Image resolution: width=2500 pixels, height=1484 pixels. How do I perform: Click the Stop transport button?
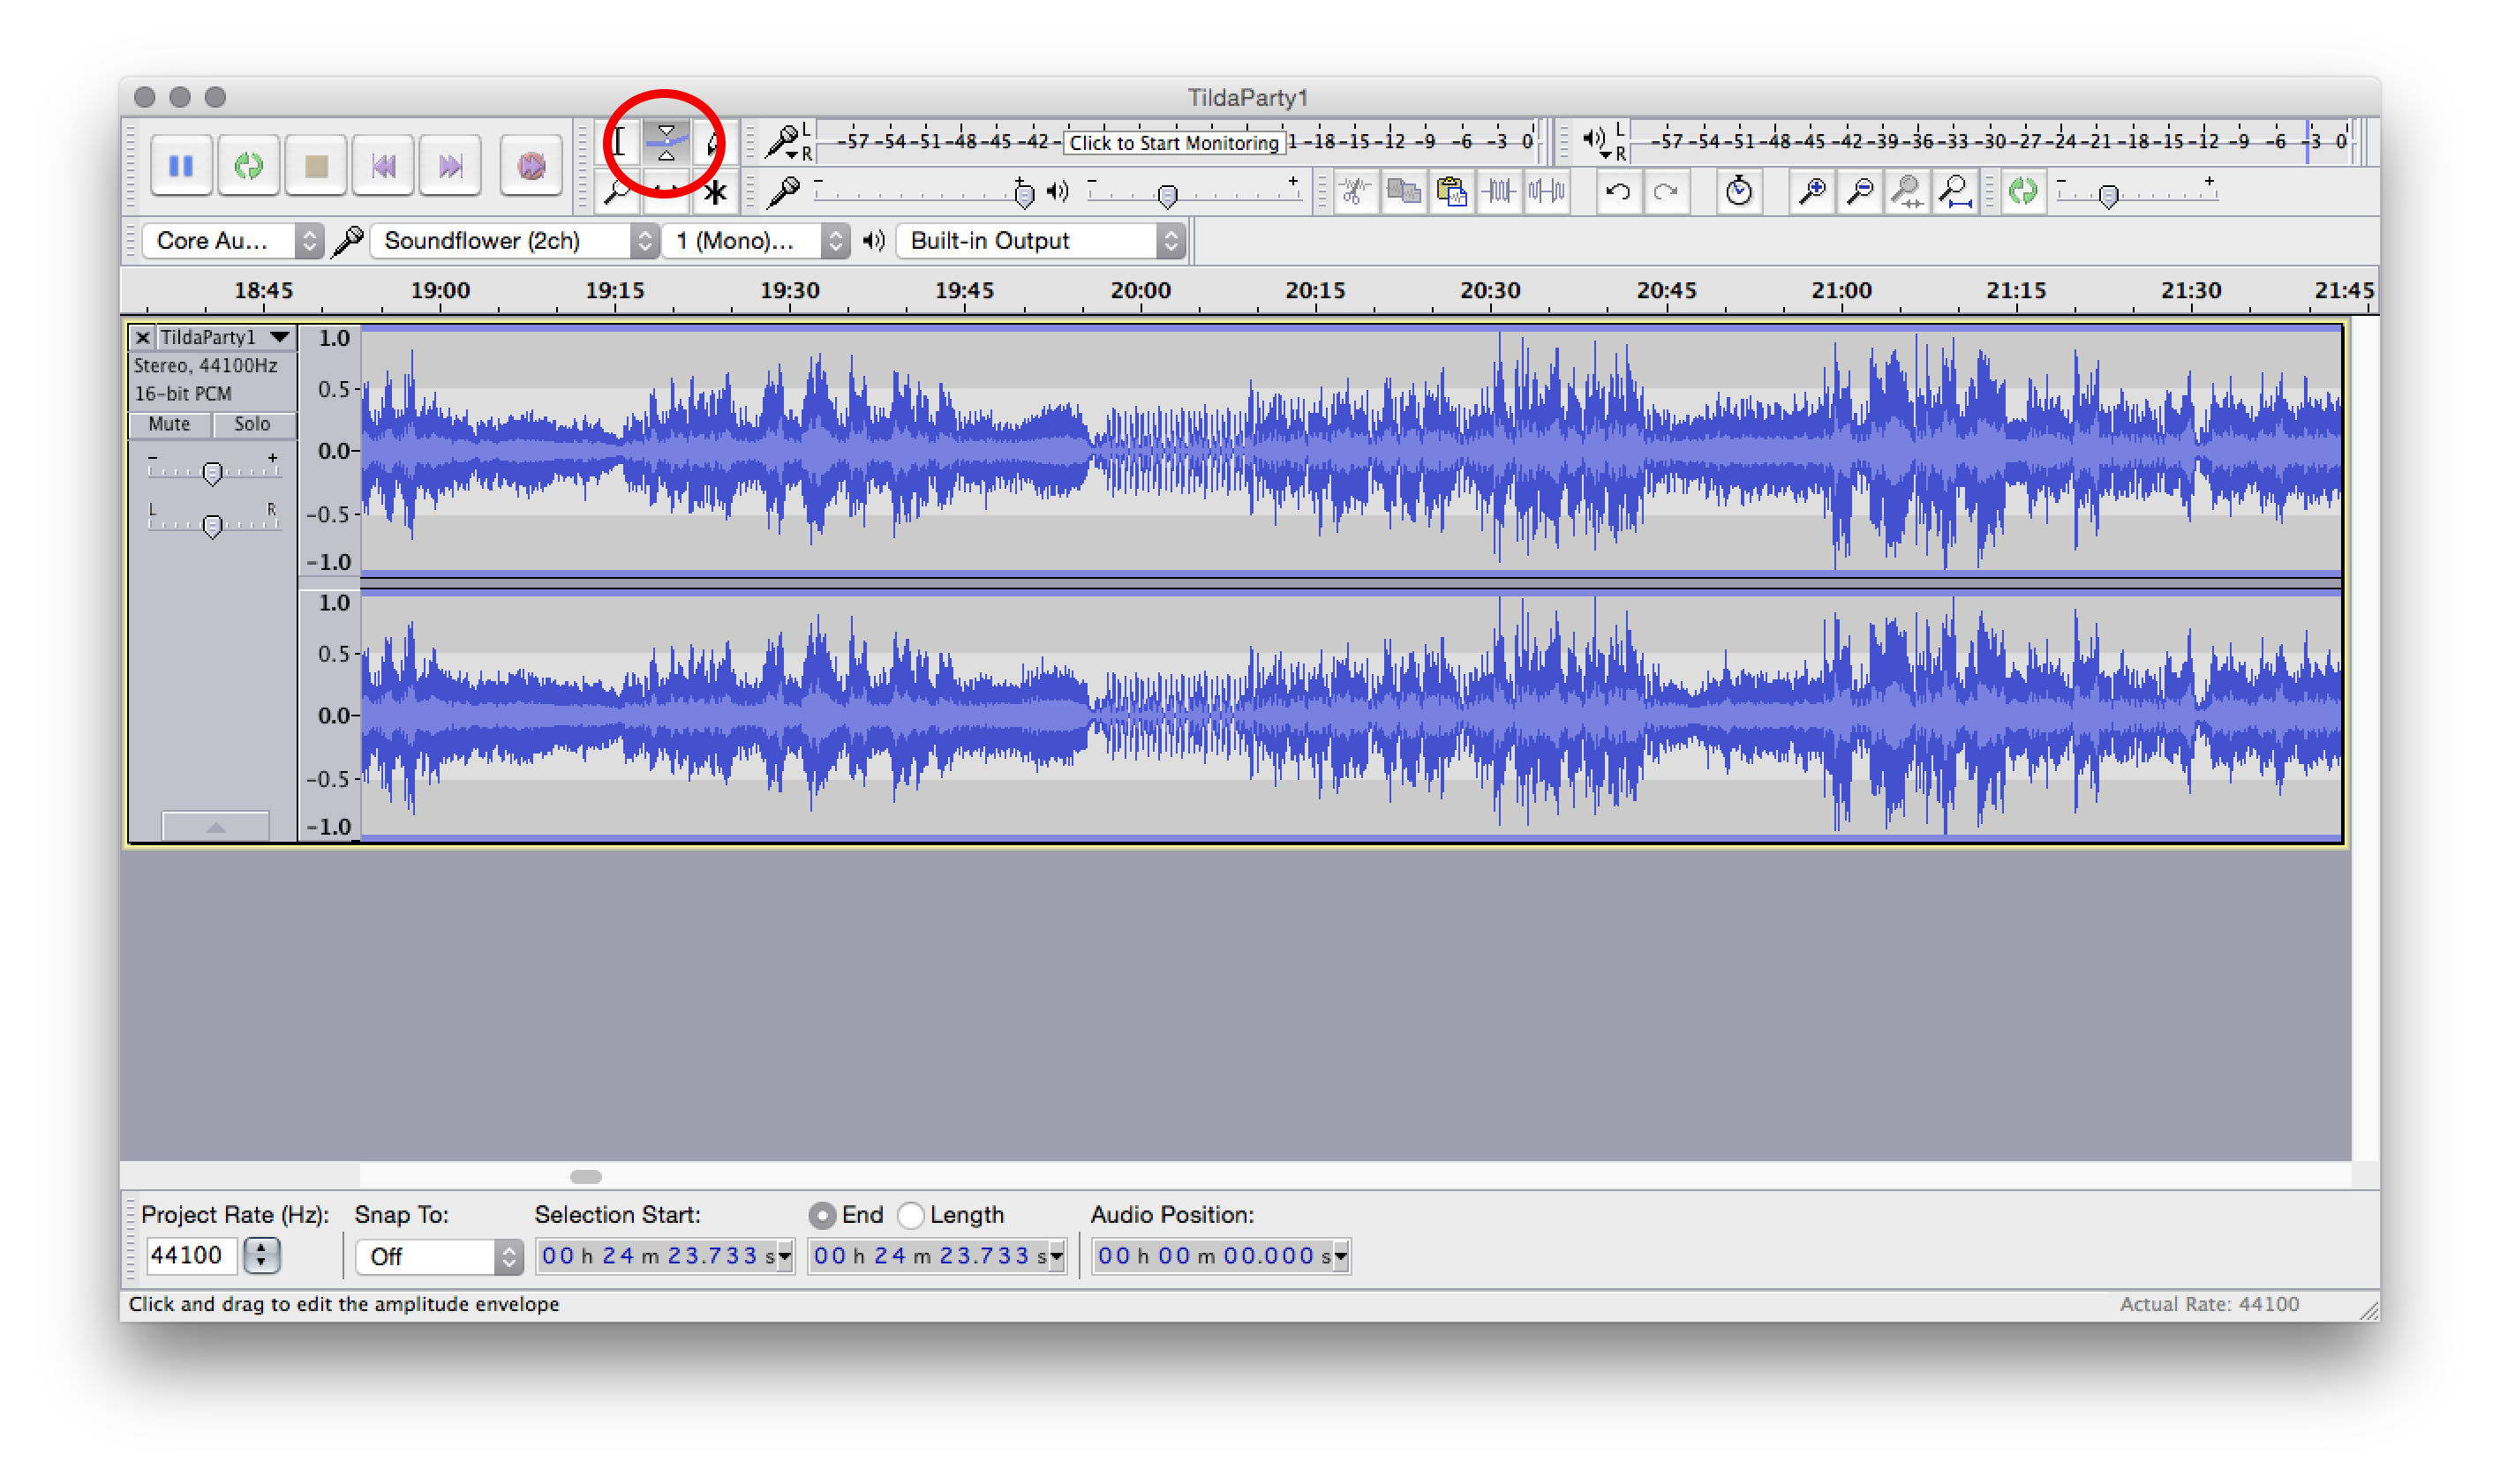pos(316,165)
